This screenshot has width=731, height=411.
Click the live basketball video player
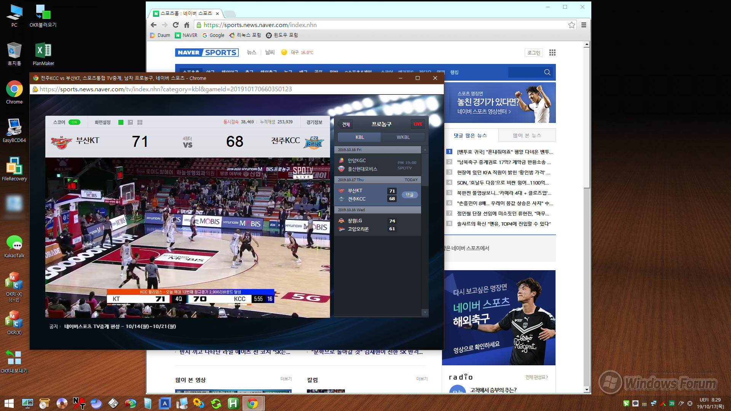(188, 237)
